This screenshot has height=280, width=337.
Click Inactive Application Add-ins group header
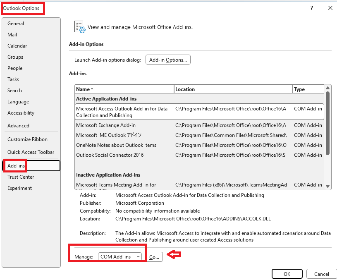(x=108, y=175)
